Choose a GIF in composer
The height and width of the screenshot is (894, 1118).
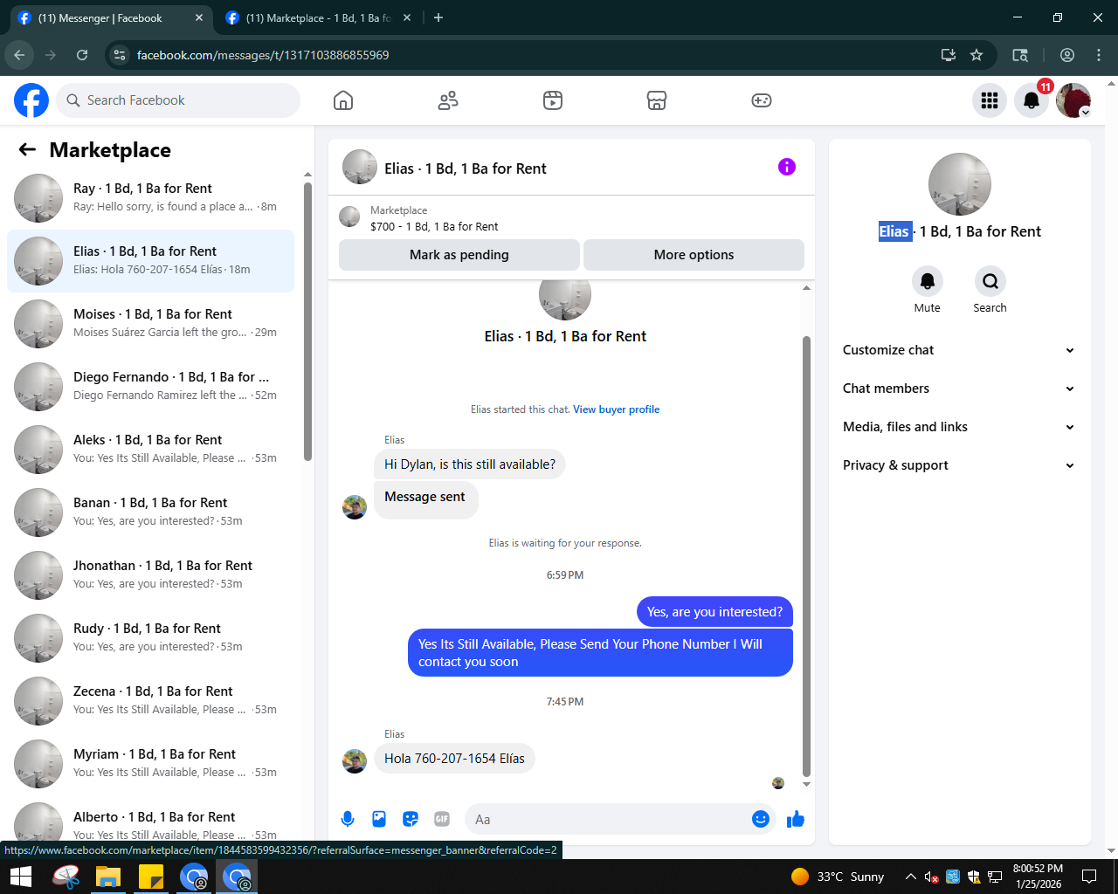tap(442, 819)
